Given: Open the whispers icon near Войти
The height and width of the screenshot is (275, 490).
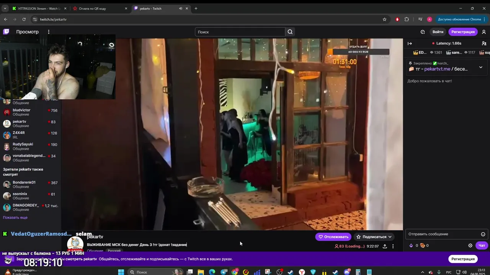Looking at the screenshot, I should click(x=423, y=32).
